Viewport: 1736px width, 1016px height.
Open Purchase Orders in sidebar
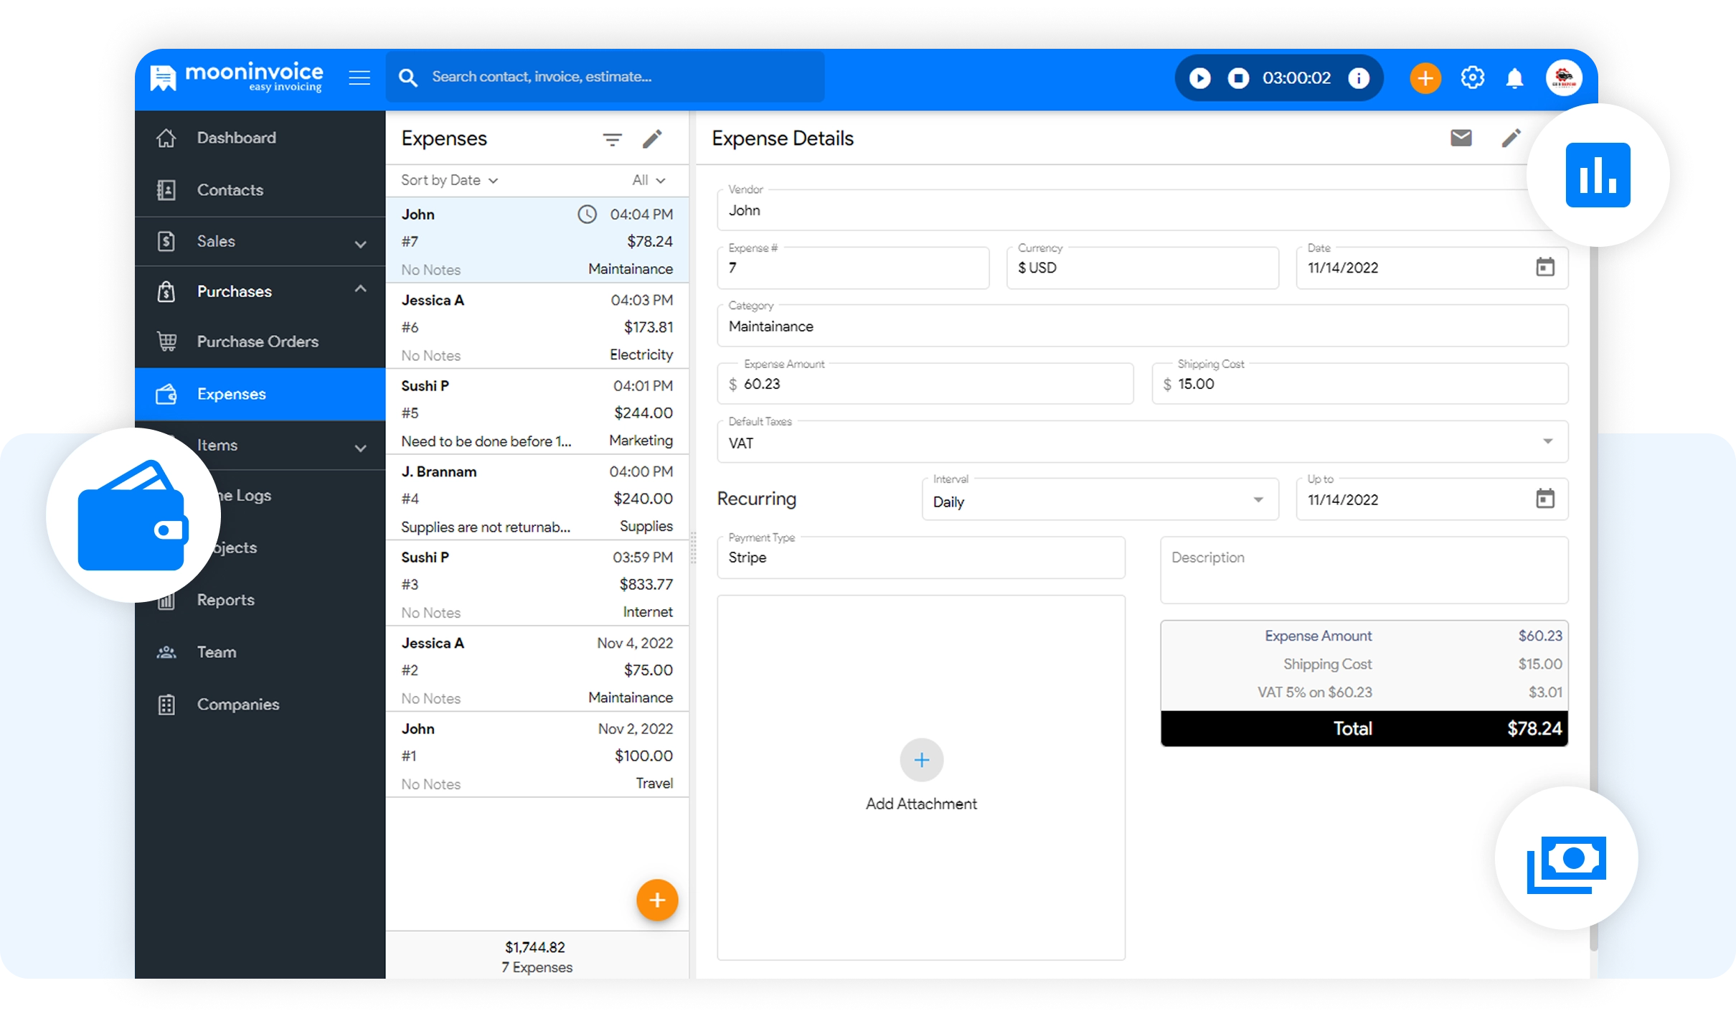258,342
